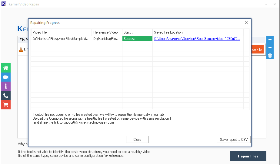280x165 pixels.
Task: Open the Home sidebar icon
Action: (6, 68)
